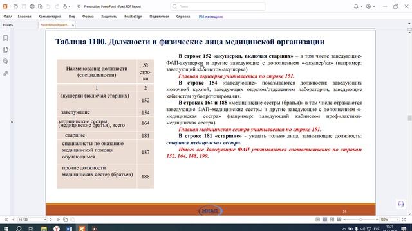Viewport: 412px width, 231px height.
Task: Open the Comments panel in sidebar
Action: [x=6, y=62]
